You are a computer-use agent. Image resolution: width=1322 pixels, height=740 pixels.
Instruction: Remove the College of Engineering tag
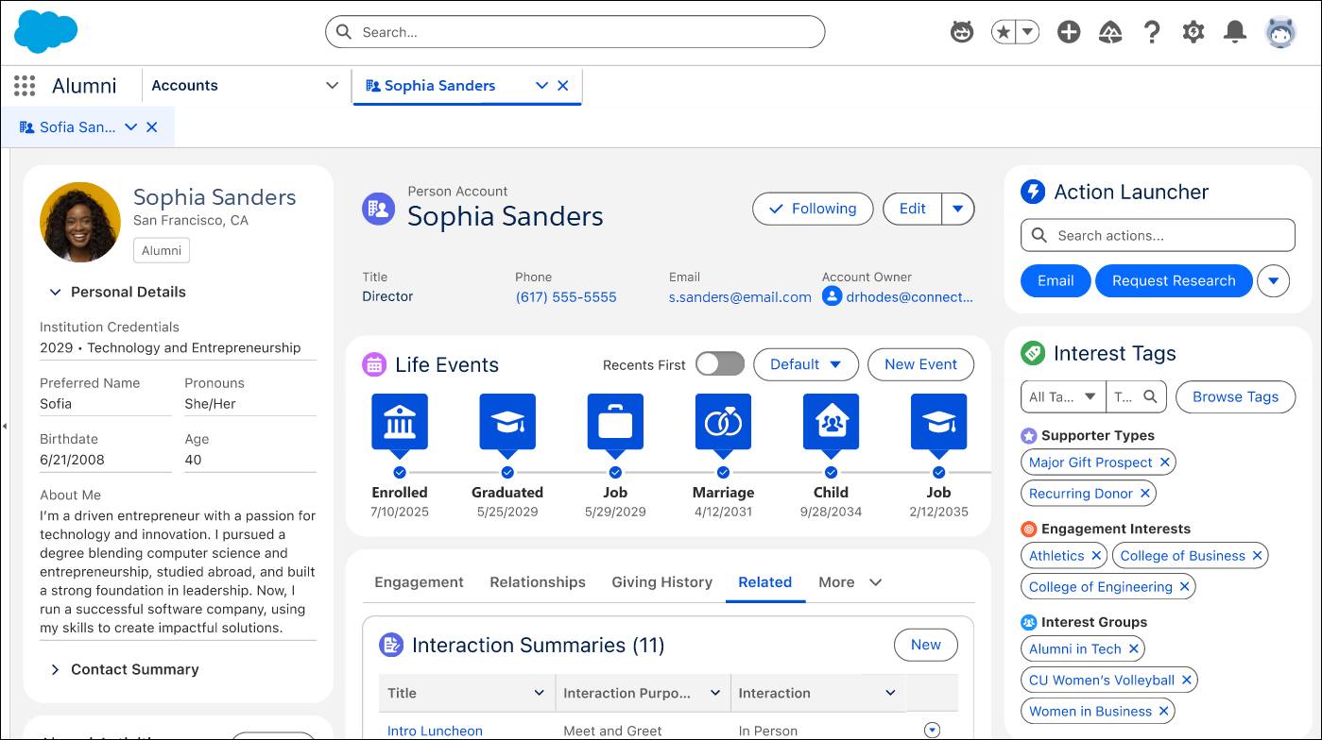click(x=1185, y=587)
